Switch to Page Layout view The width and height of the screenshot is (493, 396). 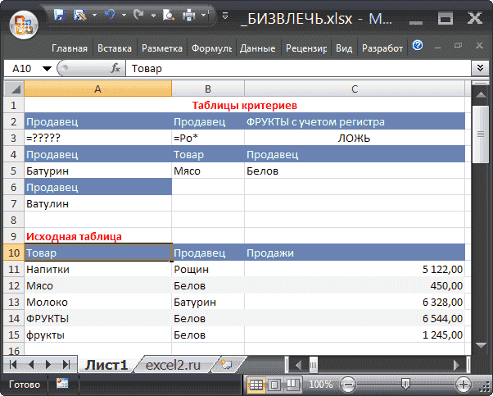coord(274,384)
